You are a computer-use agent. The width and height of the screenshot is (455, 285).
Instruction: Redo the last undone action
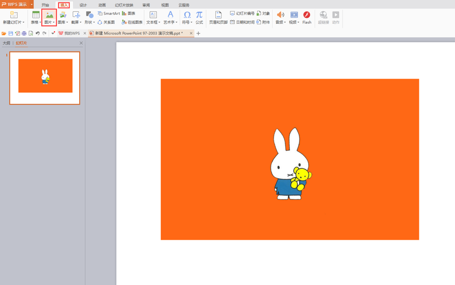[44, 33]
